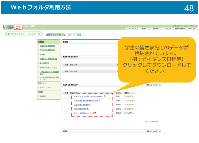Image resolution: width=199 pixels, height=143 pixels.
Task: Go to トップページ in top menu
Action: coord(131,28)
